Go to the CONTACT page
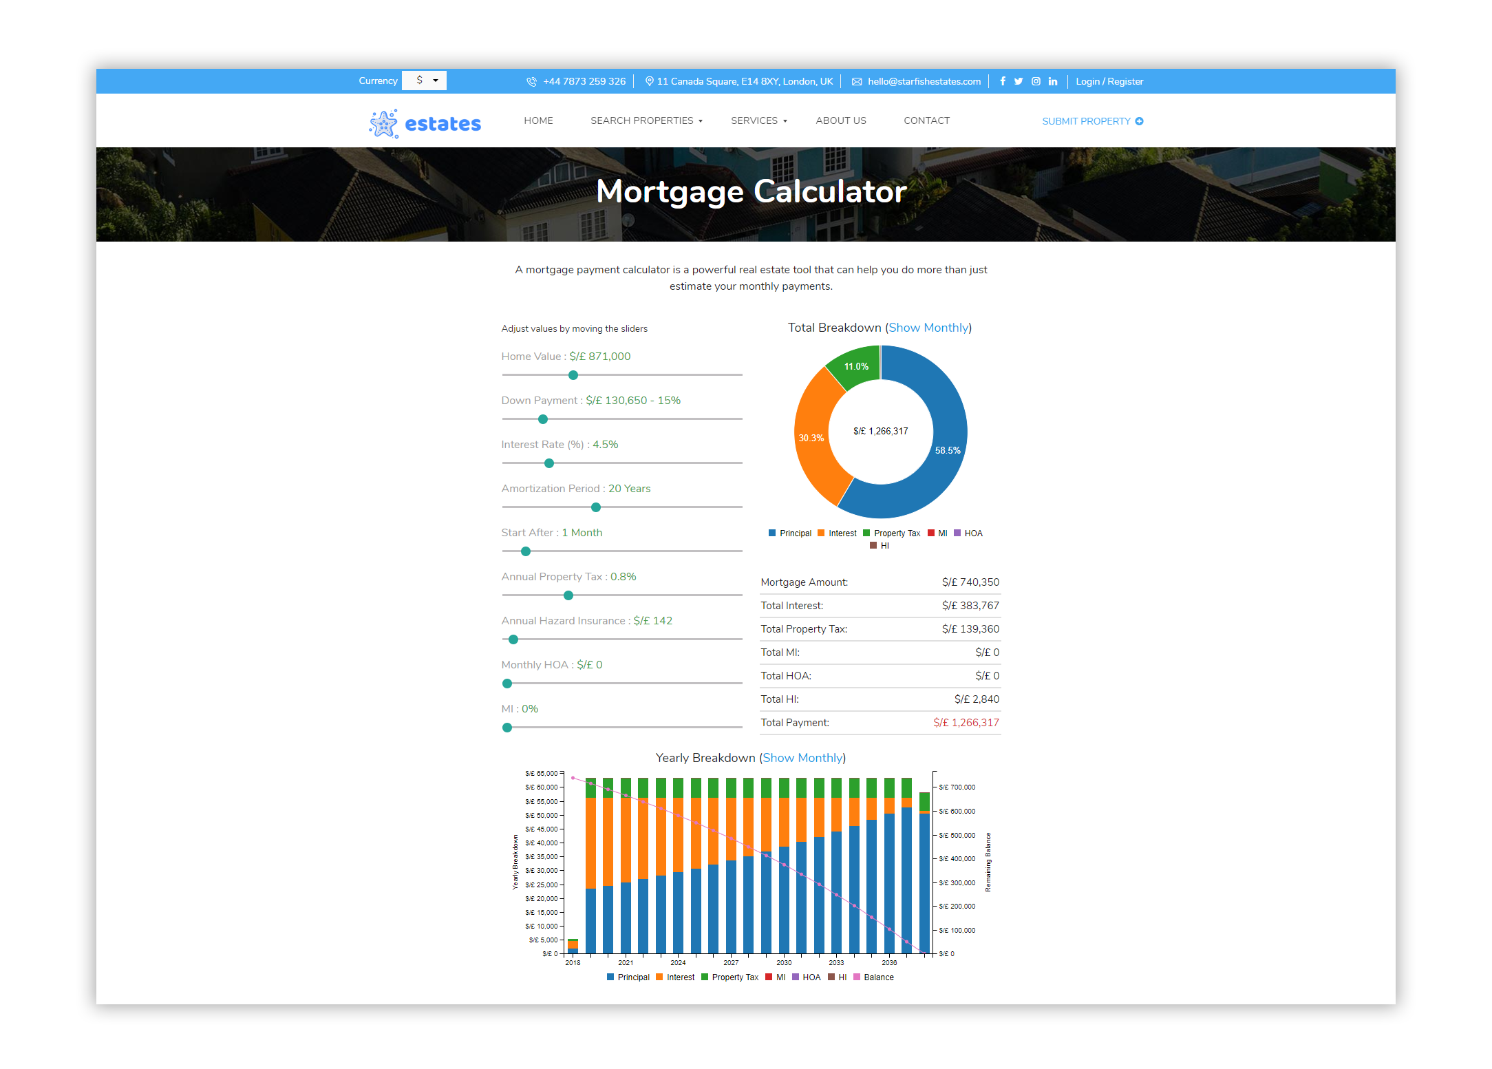The image size is (1492, 1069). [x=926, y=120]
